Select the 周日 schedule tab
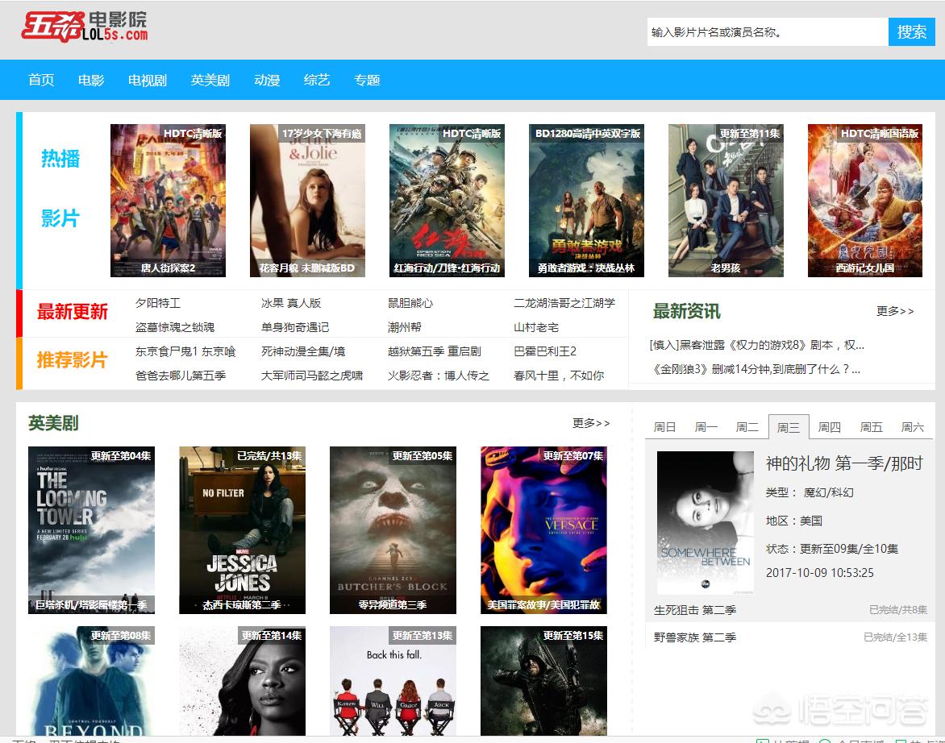The height and width of the screenshot is (743, 945). pyautogui.click(x=664, y=427)
